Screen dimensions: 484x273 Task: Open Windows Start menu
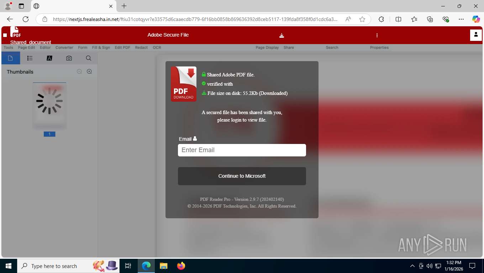coord(9,266)
